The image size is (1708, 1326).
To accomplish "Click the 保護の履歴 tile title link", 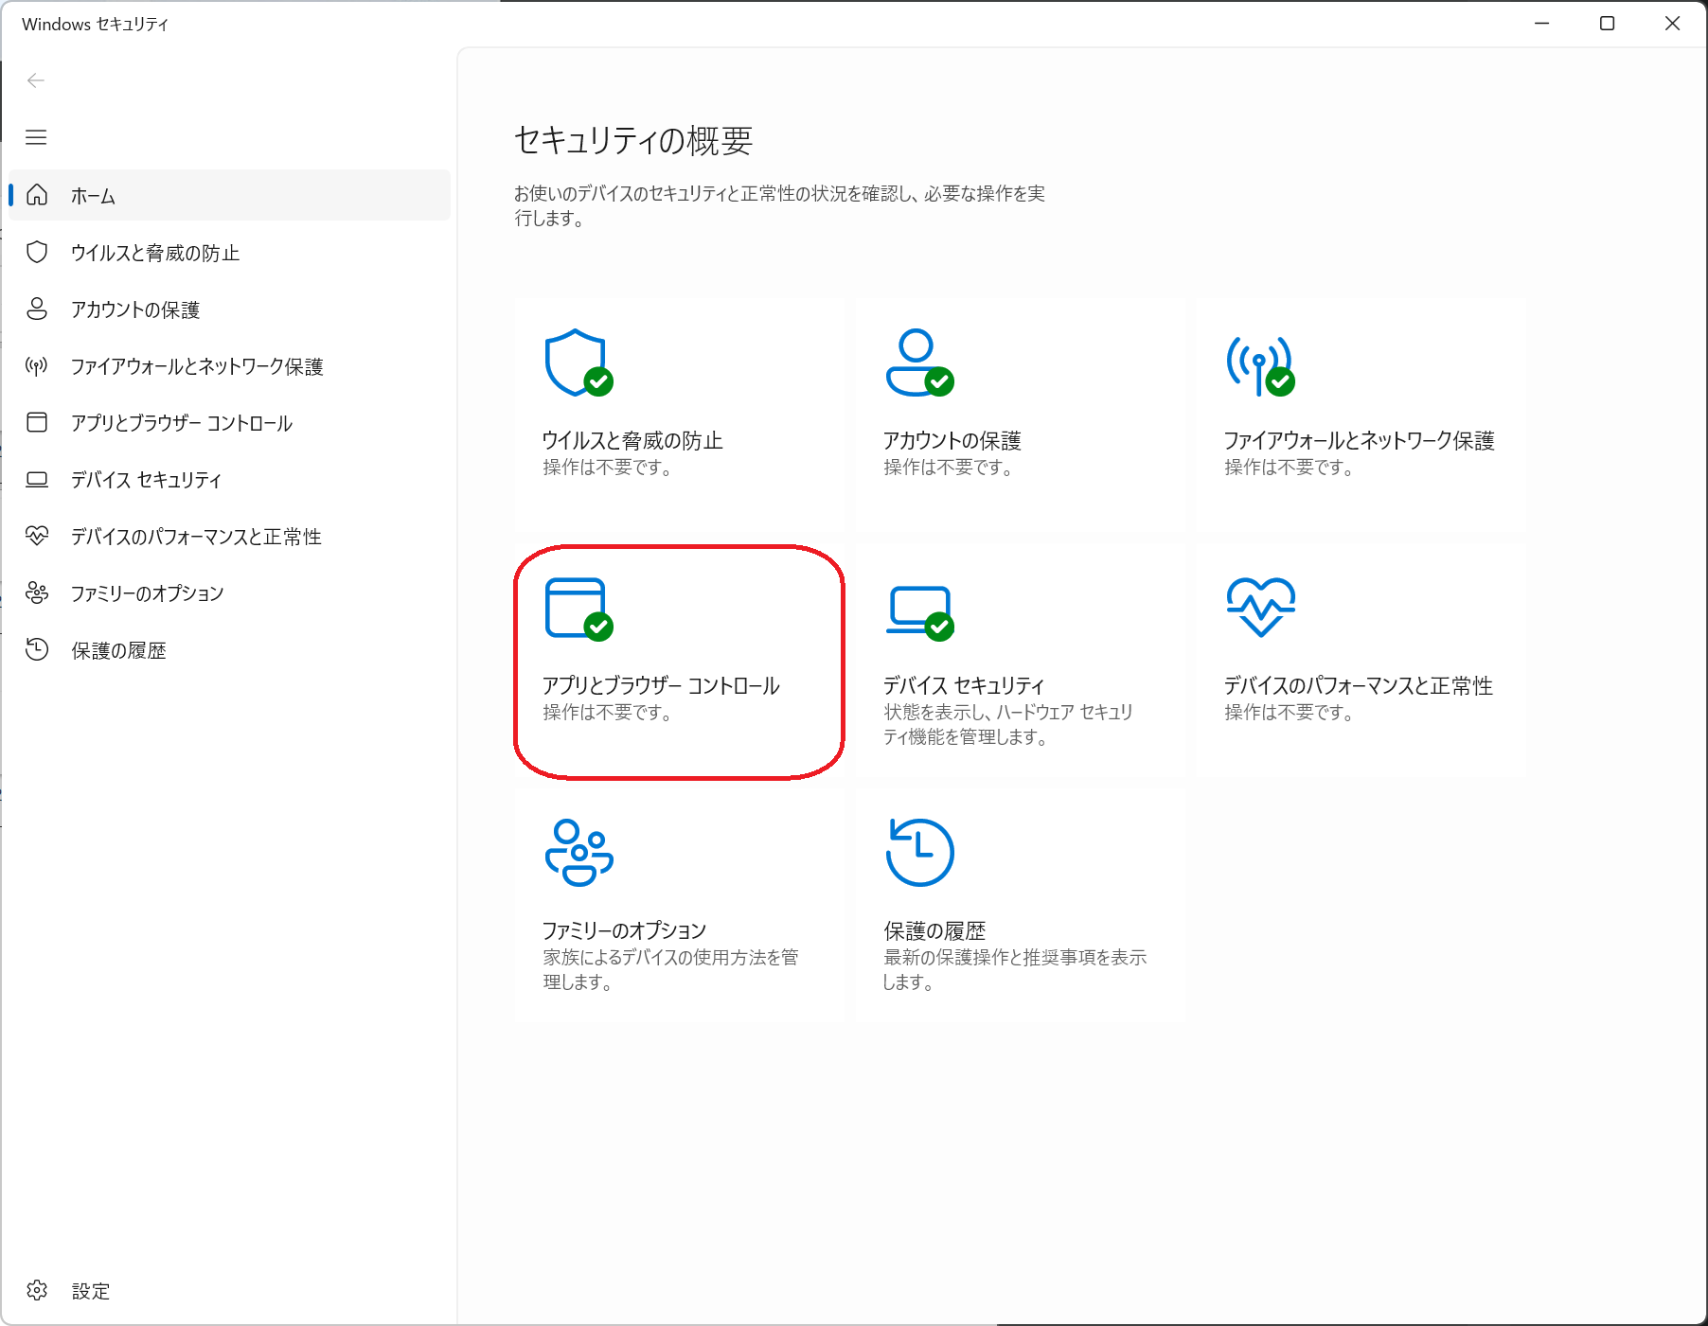I will tap(934, 930).
